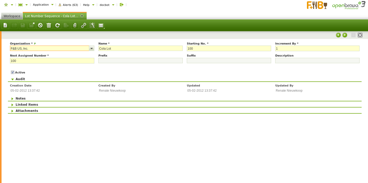Screen dimensions: 368x183
Task: Click the Prefix input field
Action: point(140,61)
